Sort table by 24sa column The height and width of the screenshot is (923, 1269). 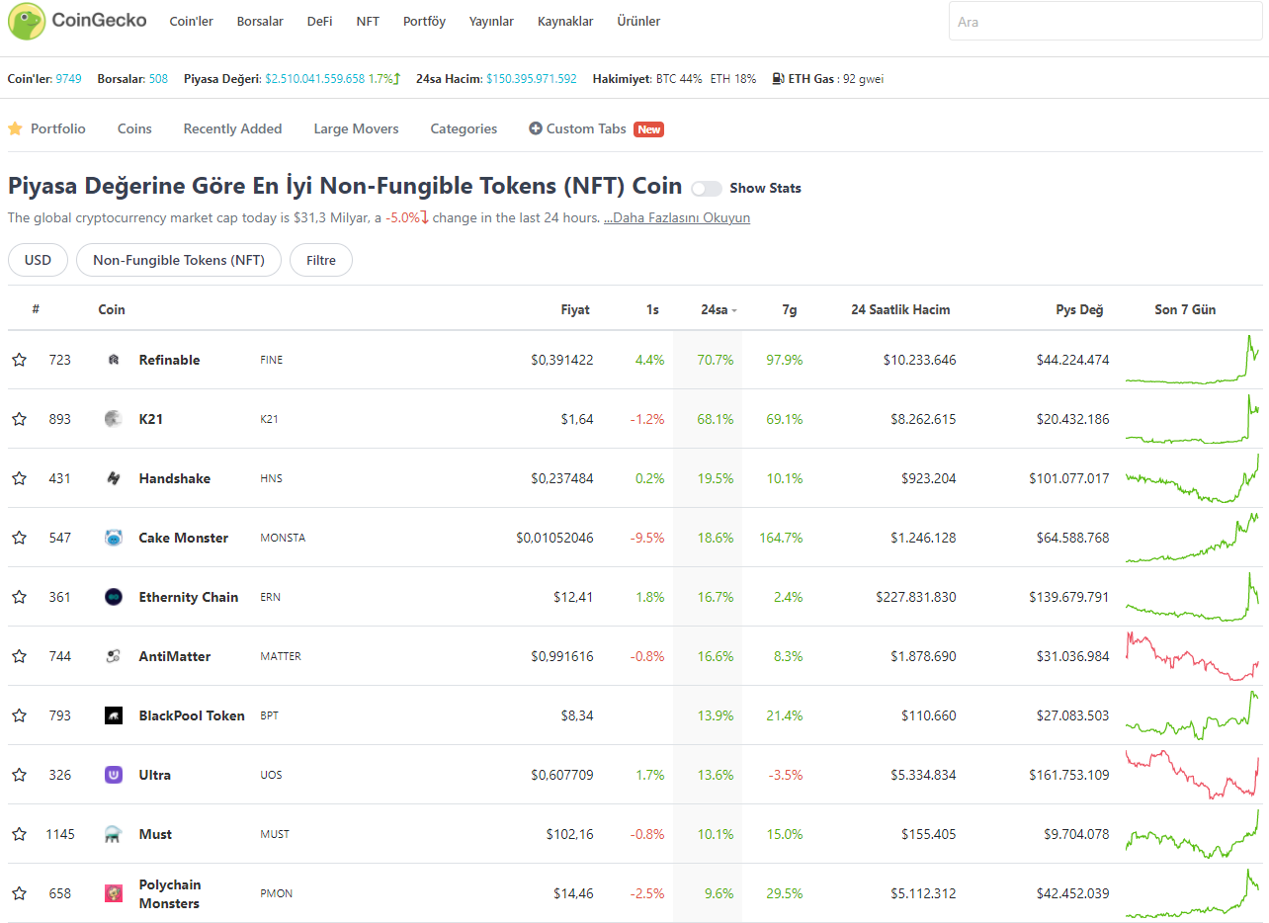tap(719, 309)
